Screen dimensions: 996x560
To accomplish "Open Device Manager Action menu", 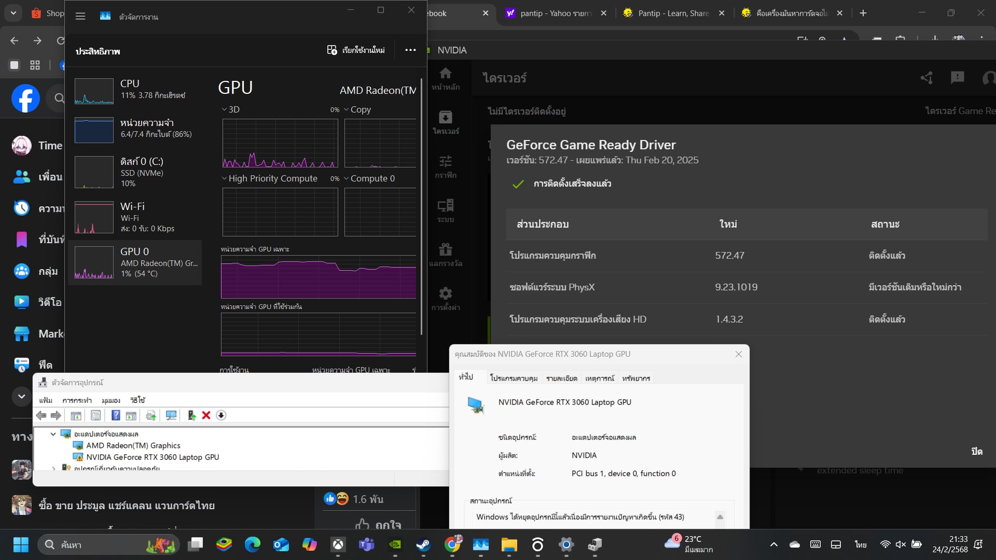I will point(77,400).
